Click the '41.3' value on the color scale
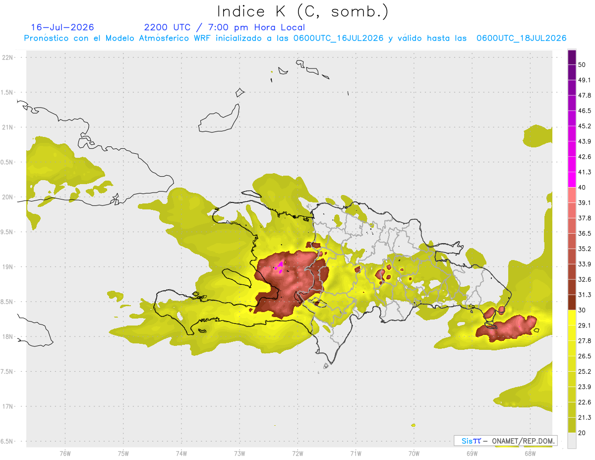 tap(585, 172)
